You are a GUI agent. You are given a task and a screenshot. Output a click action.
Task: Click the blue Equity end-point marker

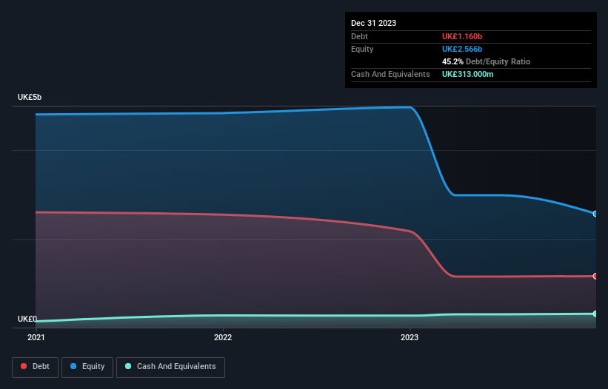pyautogui.click(x=595, y=214)
